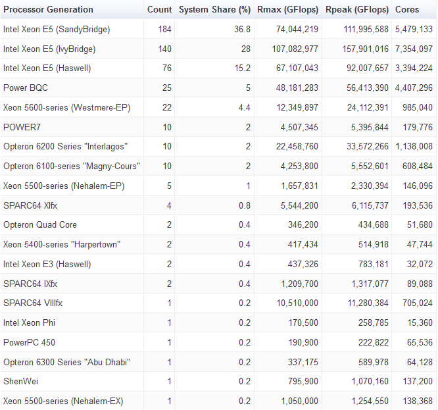
Task: Select the Intel Xeon E5 (Haswell) row label
Action: tap(47, 68)
